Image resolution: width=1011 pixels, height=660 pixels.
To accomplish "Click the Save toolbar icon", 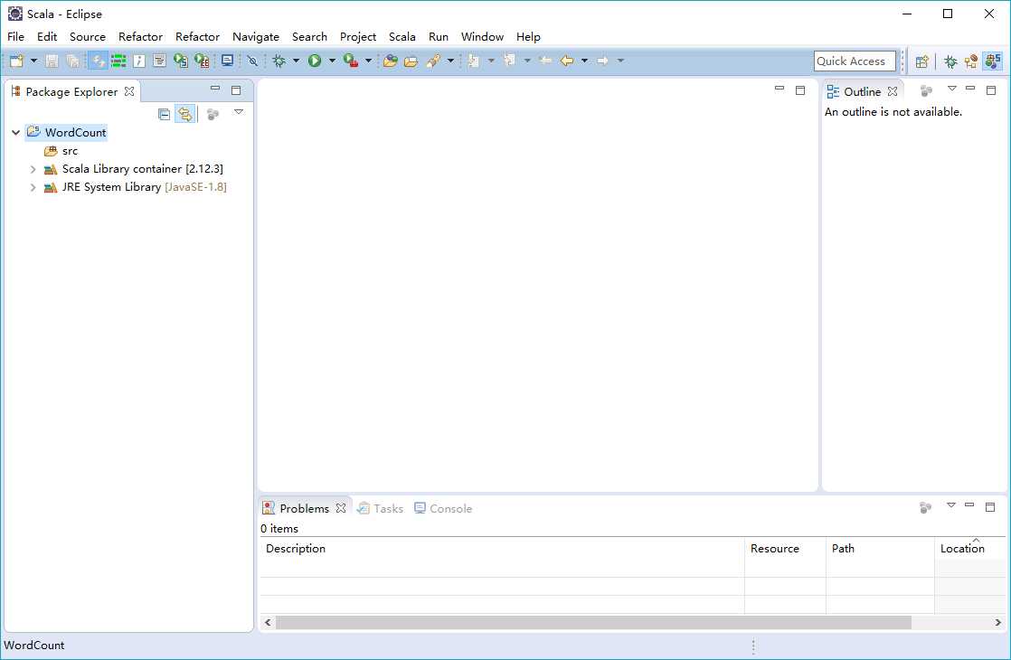I will (x=52, y=61).
